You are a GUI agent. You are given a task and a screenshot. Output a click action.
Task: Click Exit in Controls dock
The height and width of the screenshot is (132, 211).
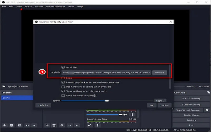(x=191, y=125)
